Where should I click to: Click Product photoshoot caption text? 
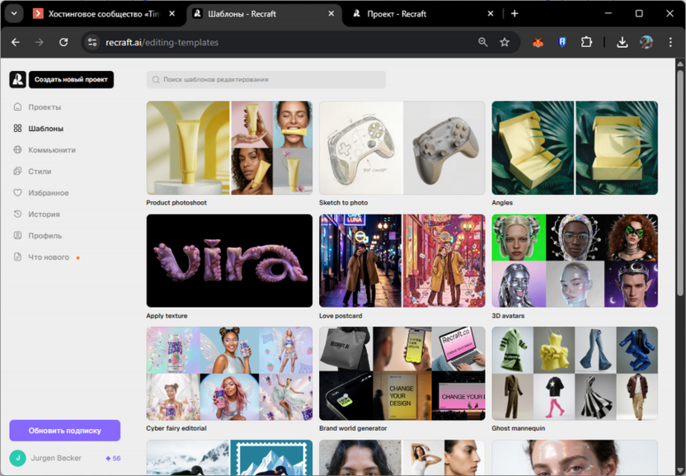[176, 203]
